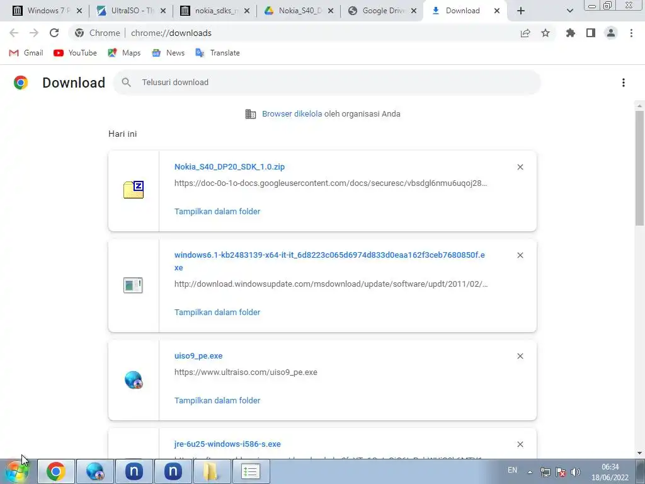This screenshot has width=645, height=484.
Task: Open the Translate bookmark
Action: [x=217, y=53]
